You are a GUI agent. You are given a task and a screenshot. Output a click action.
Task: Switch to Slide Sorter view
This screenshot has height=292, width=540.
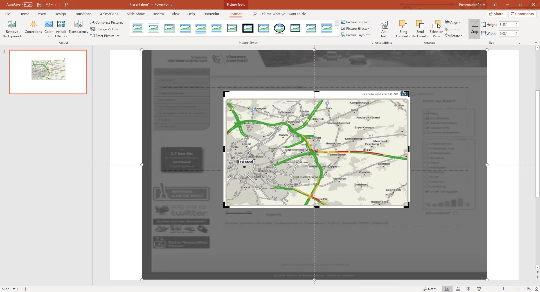click(458, 289)
